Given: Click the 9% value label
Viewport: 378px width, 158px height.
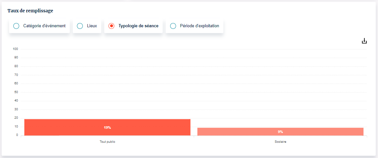Looking at the screenshot, I should pos(280,132).
